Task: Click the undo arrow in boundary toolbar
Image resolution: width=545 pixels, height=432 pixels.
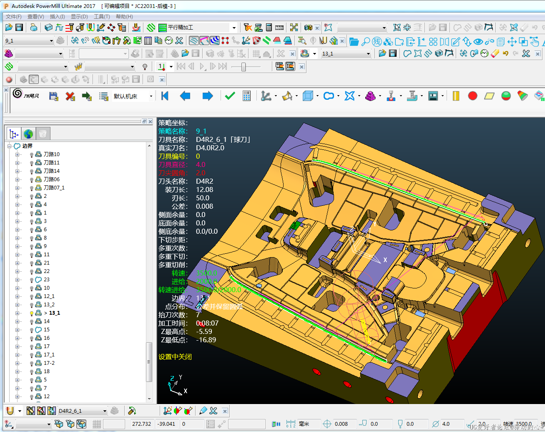Action: coord(505,53)
